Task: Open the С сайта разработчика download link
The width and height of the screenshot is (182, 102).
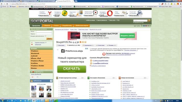Action: click(100, 60)
